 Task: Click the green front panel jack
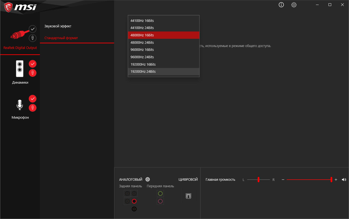[160, 194]
